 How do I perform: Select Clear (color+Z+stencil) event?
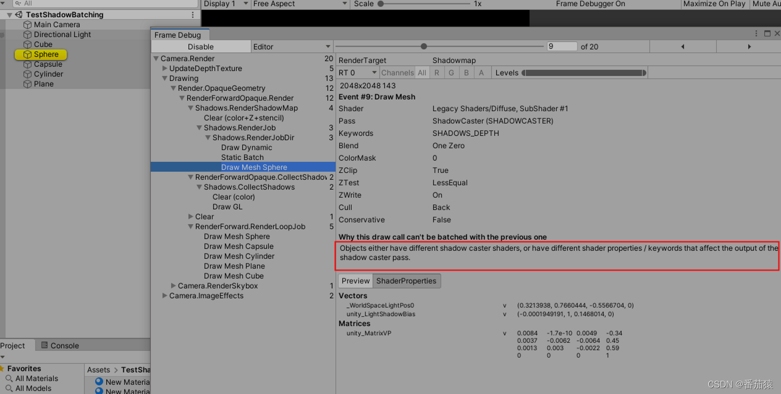click(x=243, y=118)
